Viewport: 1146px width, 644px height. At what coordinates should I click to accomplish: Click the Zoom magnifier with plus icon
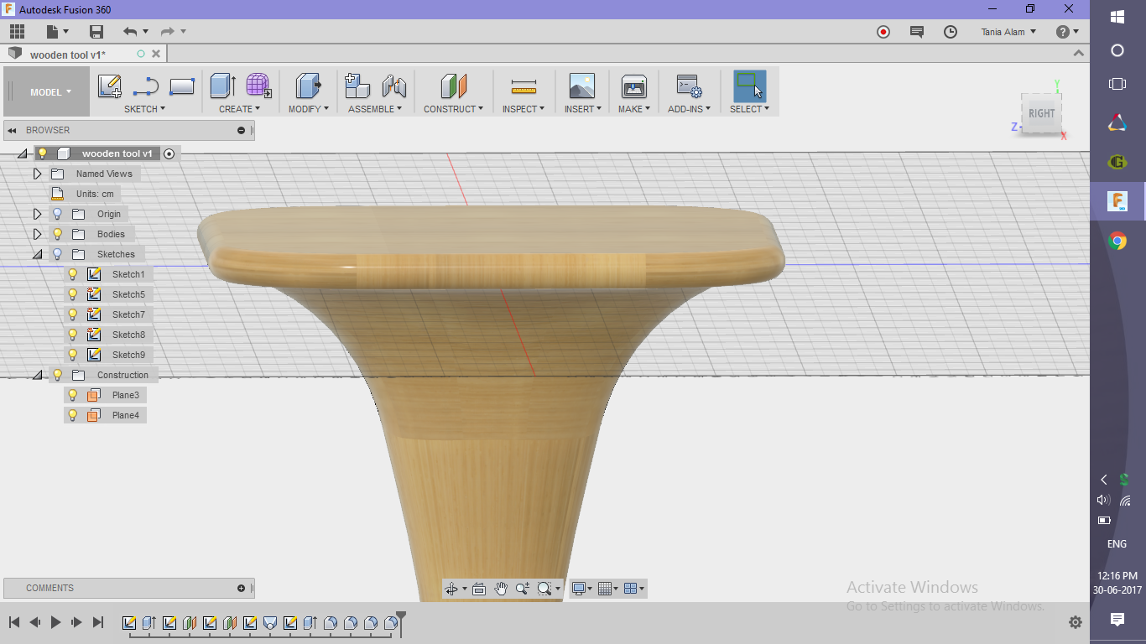coord(523,589)
